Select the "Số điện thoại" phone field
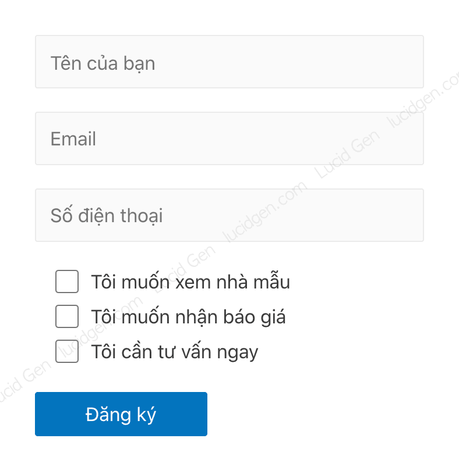The width and height of the screenshot is (459, 474). pyautogui.click(x=229, y=215)
